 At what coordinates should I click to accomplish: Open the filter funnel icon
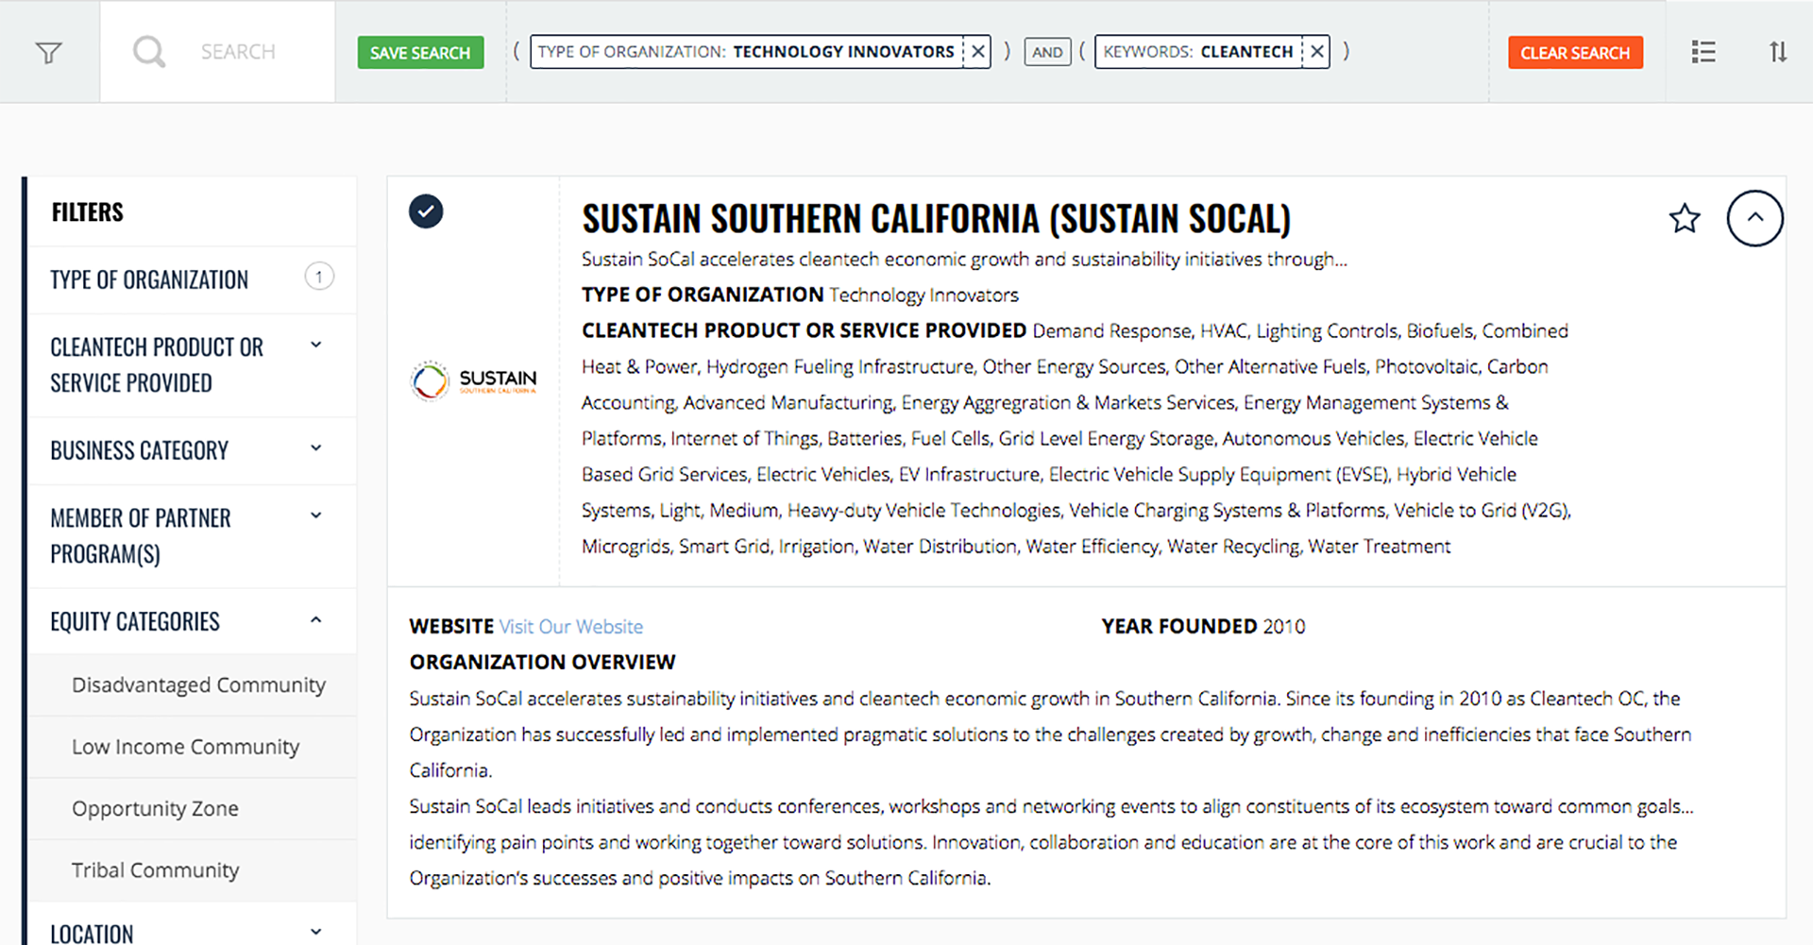click(48, 52)
